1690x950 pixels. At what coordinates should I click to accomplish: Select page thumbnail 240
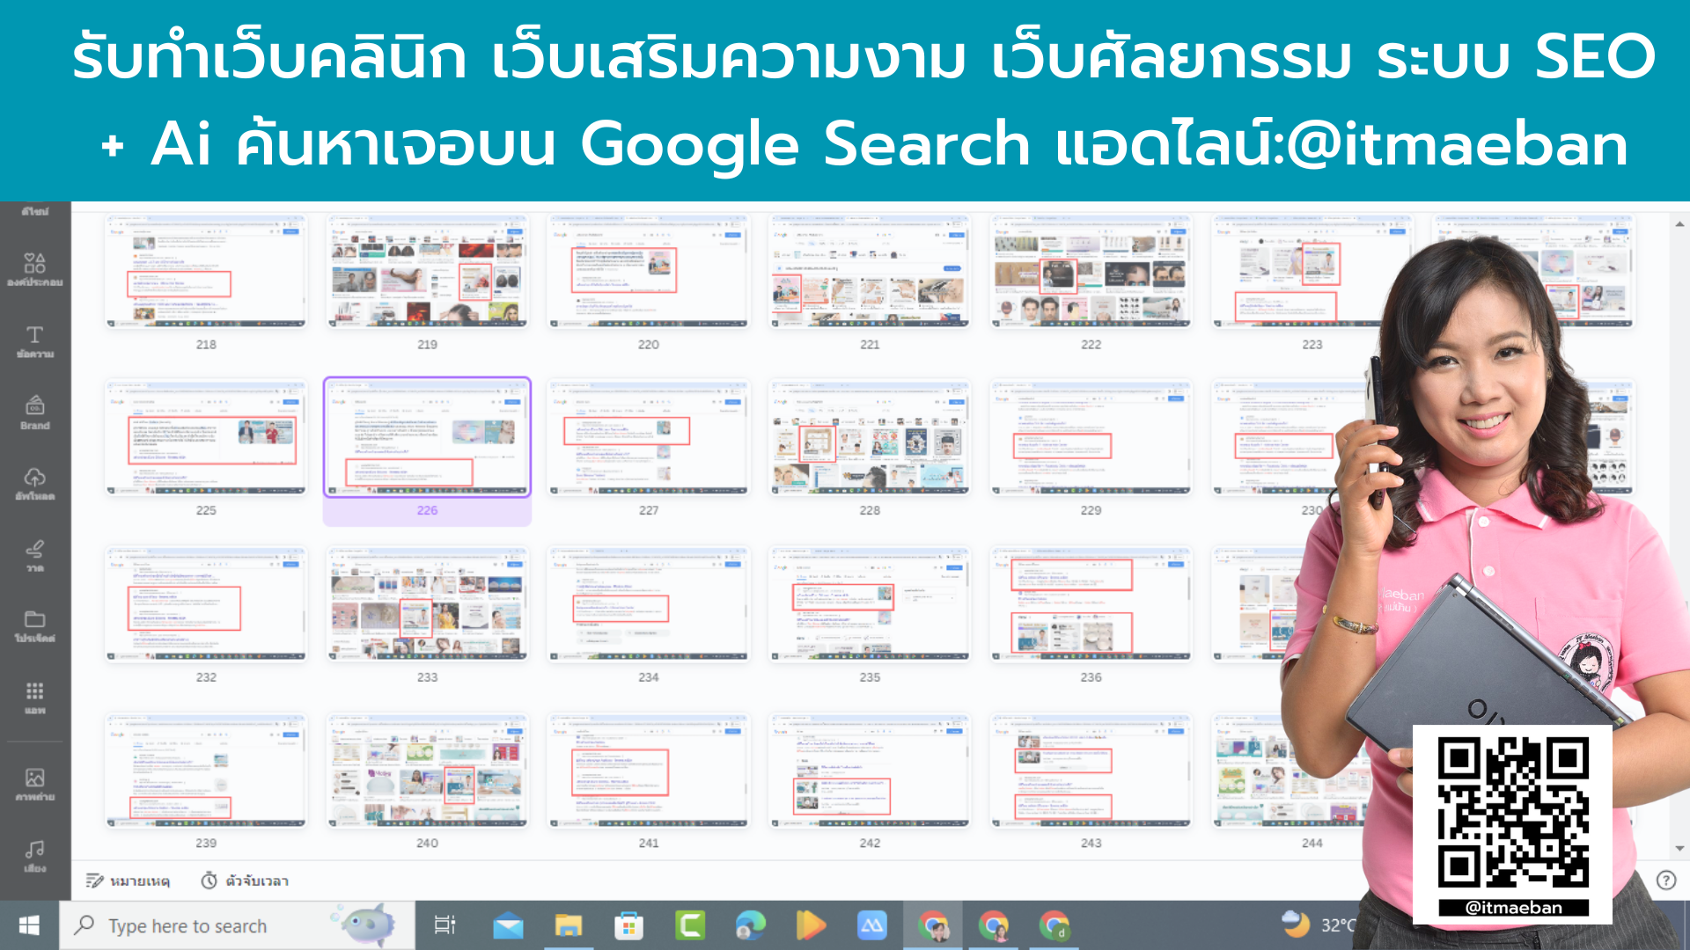(x=427, y=771)
